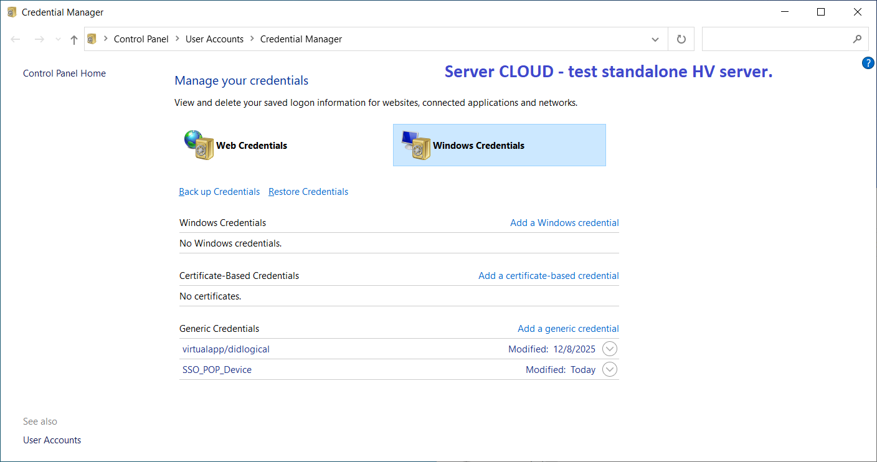Refresh the Credential Manager view
The height and width of the screenshot is (462, 877).
pos(681,39)
